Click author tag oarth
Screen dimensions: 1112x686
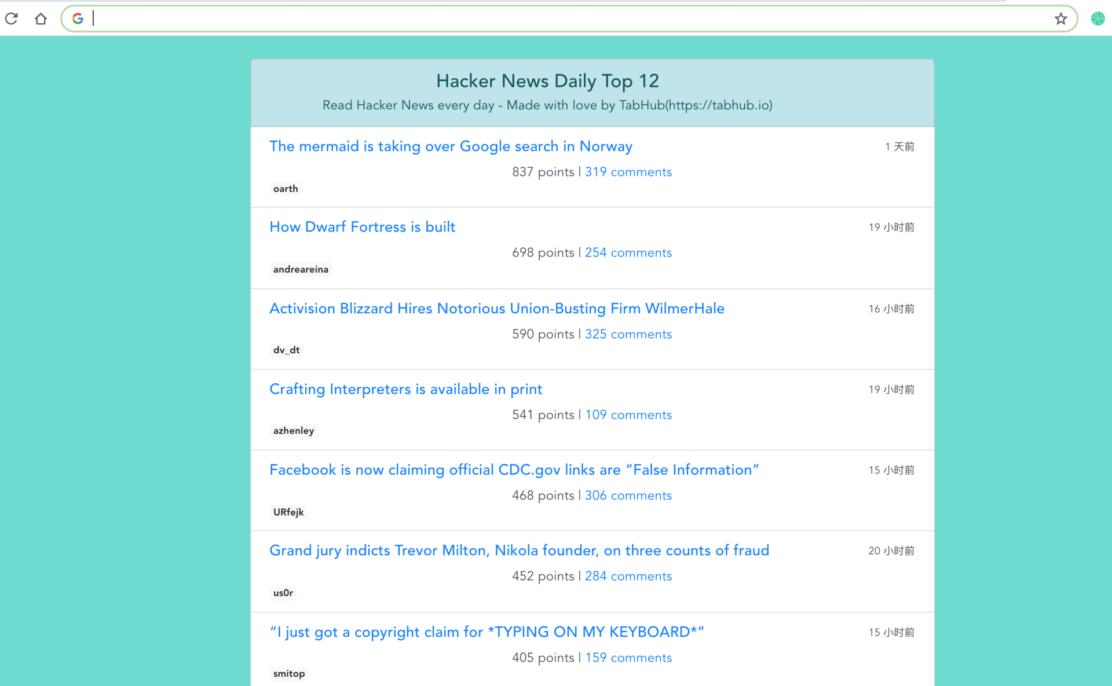coord(286,189)
